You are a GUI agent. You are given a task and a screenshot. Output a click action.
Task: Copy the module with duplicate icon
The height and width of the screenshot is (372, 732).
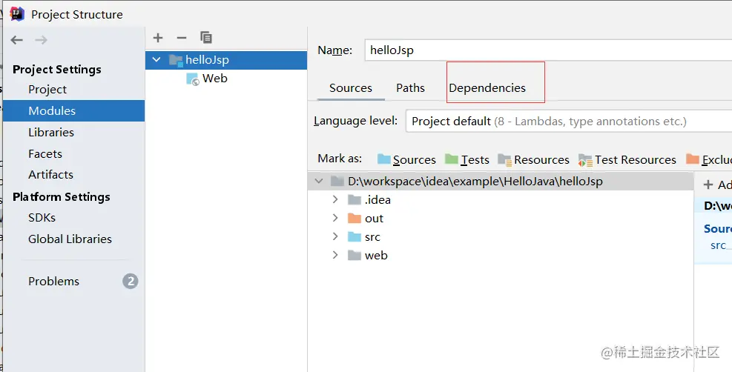(206, 38)
